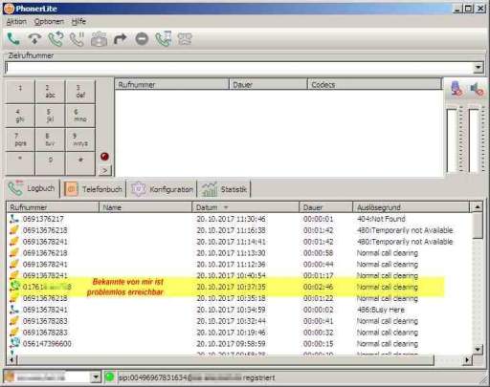Click the green call handset icon
The height and width of the screenshot is (387, 490).
pos(13,39)
